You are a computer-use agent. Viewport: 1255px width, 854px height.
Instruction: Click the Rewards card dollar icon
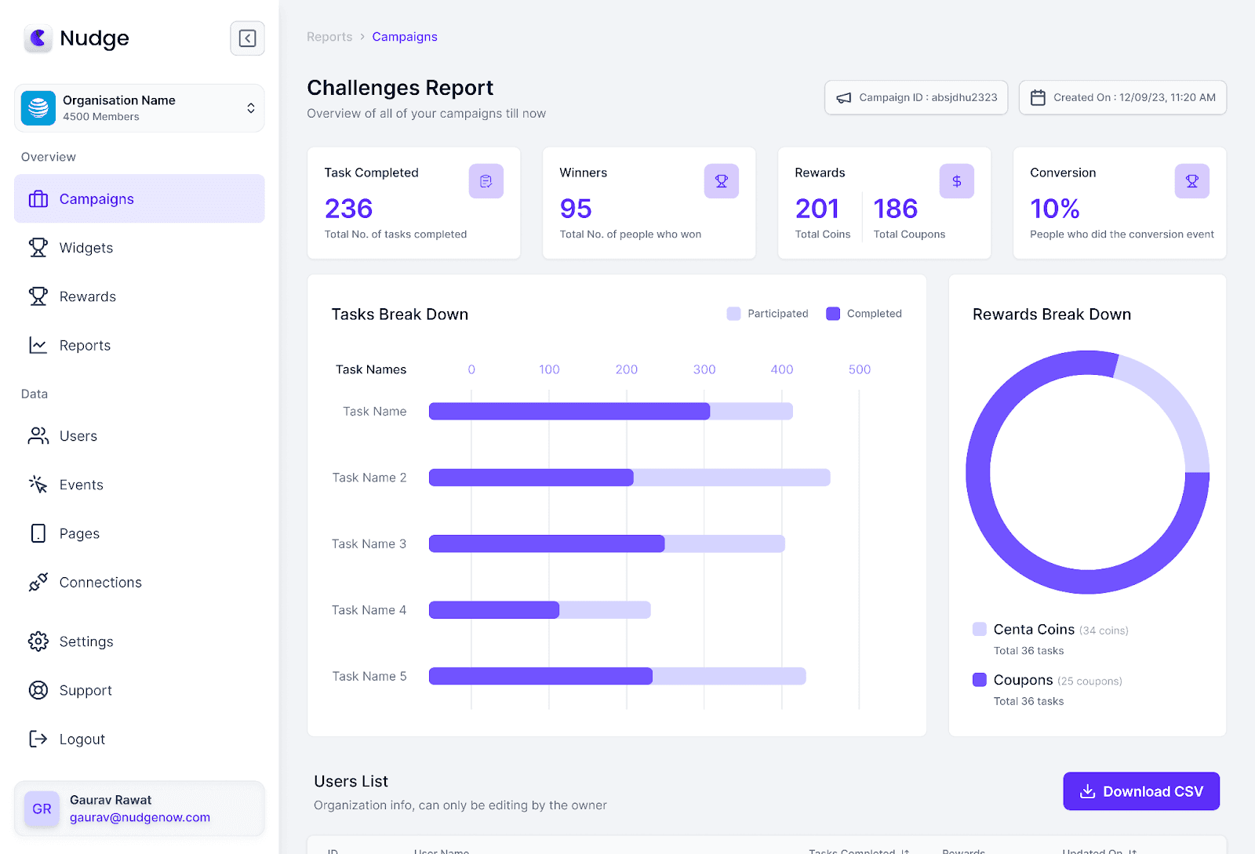957,181
